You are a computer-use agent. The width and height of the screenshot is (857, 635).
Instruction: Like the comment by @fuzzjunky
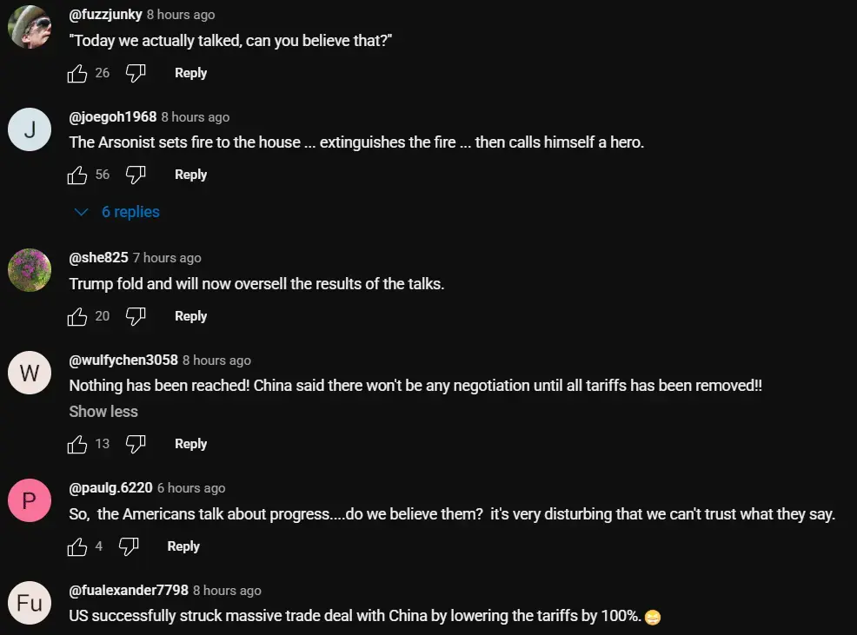(77, 74)
